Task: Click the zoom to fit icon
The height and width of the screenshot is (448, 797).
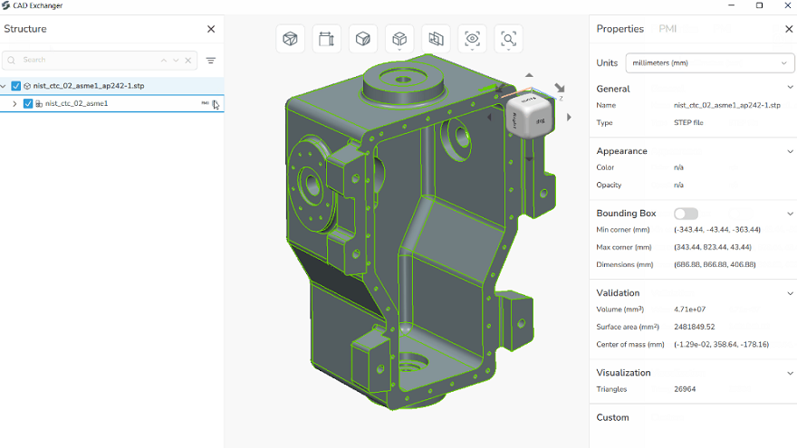Action: pos(509,39)
